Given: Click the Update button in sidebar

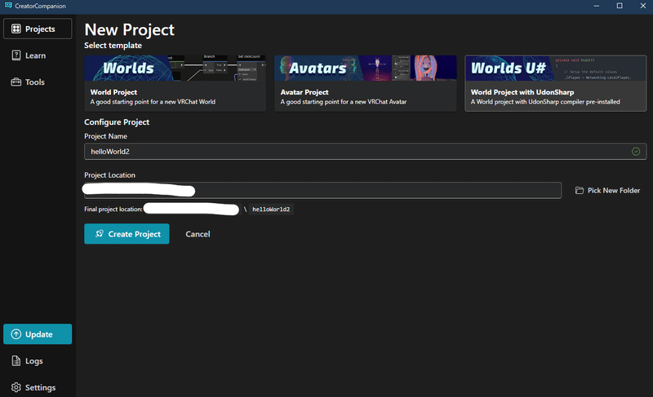Looking at the screenshot, I should 38,333.
